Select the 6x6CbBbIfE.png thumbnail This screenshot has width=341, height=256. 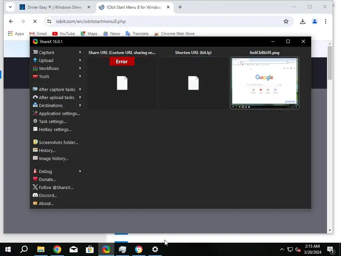tap(264, 83)
